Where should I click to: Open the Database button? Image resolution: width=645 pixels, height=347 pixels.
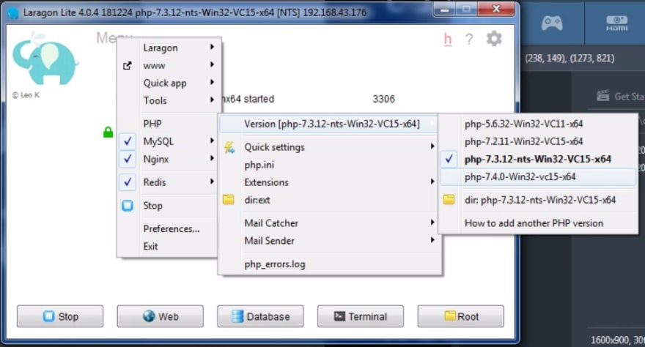click(x=260, y=316)
